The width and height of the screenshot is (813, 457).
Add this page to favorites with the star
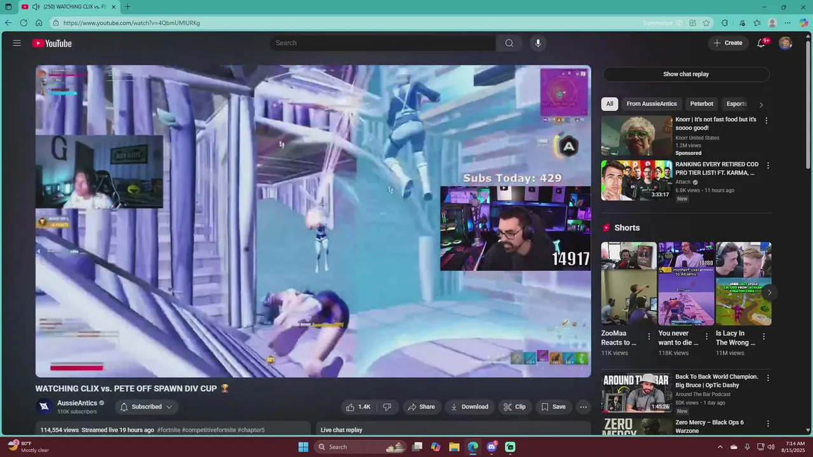coord(706,23)
